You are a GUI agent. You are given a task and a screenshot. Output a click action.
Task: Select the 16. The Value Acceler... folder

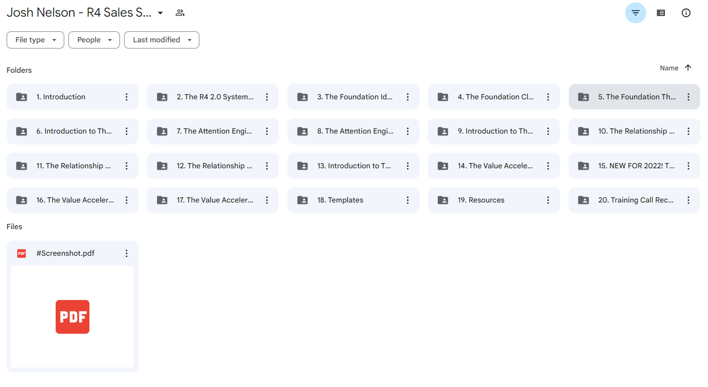tap(72, 200)
